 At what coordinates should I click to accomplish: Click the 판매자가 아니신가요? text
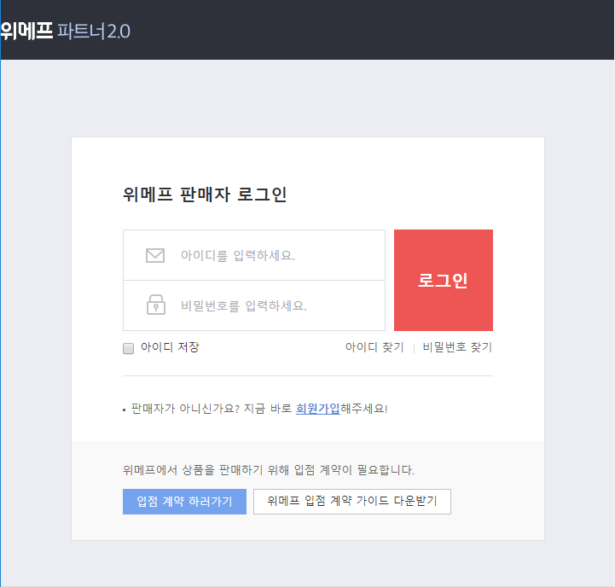[x=185, y=409]
